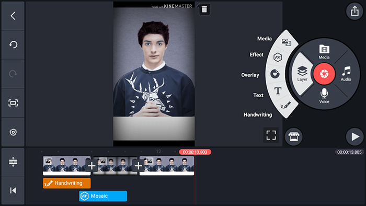Jump to timeline start
This screenshot has height=206, width=366.
coord(13,190)
